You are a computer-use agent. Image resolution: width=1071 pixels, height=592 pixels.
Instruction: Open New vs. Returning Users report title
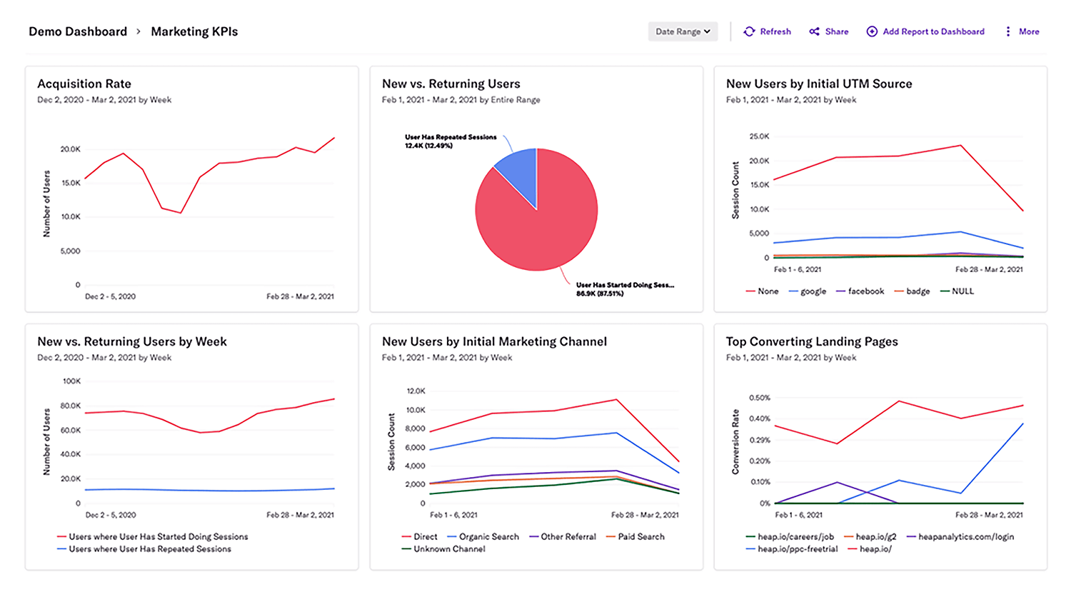tap(451, 84)
